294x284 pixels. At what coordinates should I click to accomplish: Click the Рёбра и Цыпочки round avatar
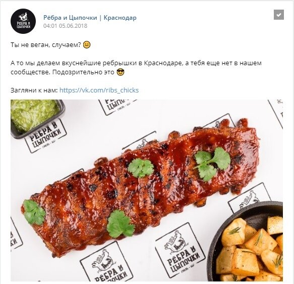(x=23, y=21)
